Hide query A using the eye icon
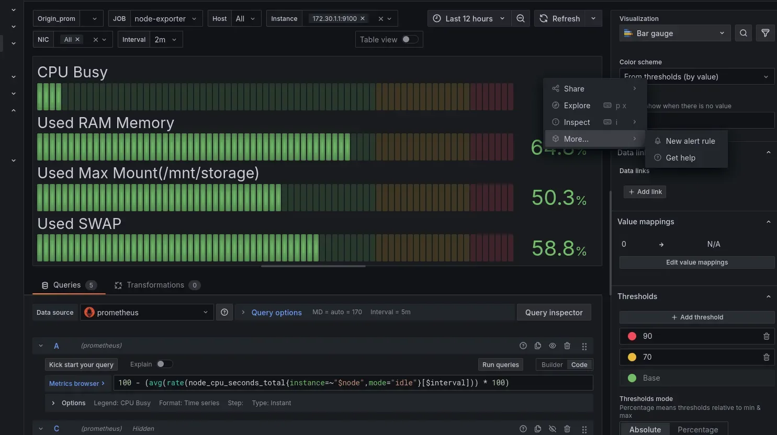This screenshot has height=435, width=777. [x=553, y=346]
